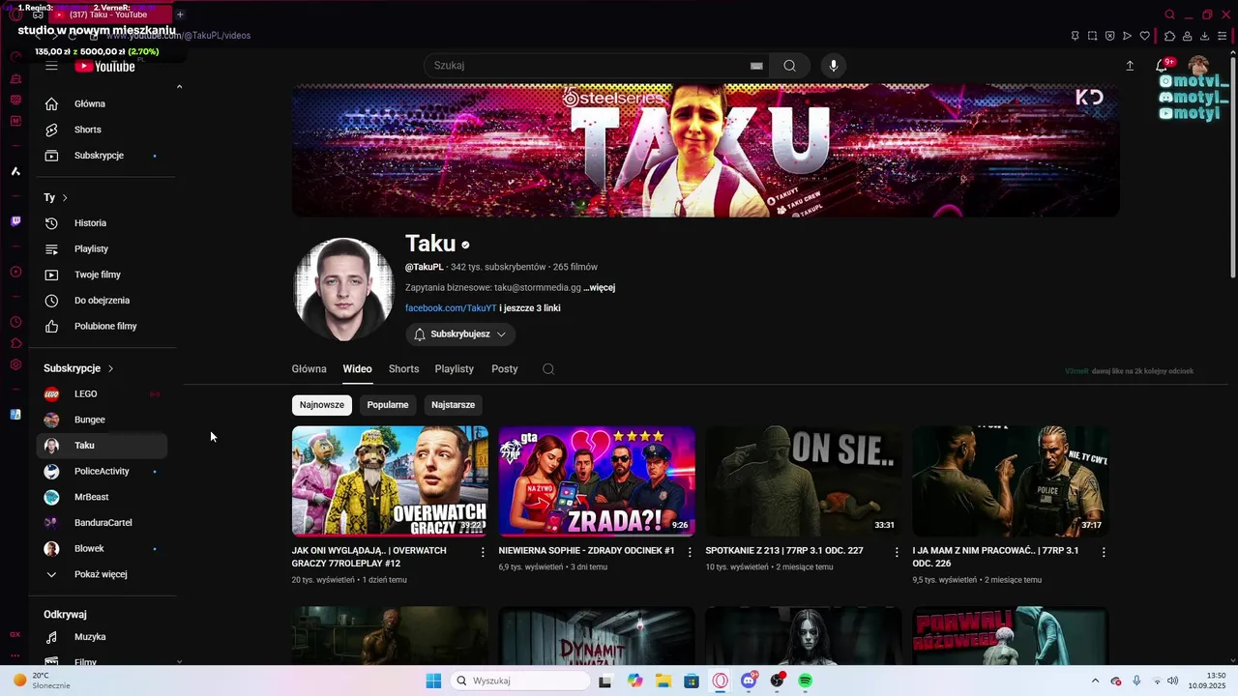Image resolution: width=1238 pixels, height=696 pixels.
Task: Switch to the Główna channel tab
Action: (309, 369)
